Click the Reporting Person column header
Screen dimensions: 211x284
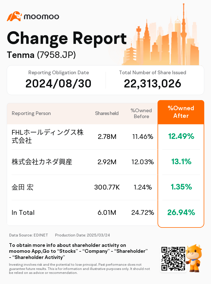click(x=31, y=113)
